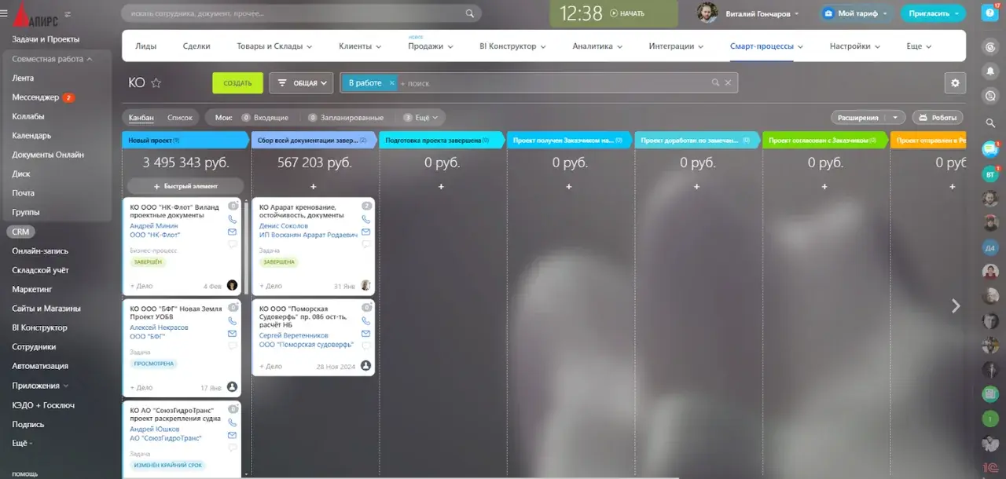1006x479 pixels.
Task: Open the Лиды tab
Action: pyautogui.click(x=145, y=46)
